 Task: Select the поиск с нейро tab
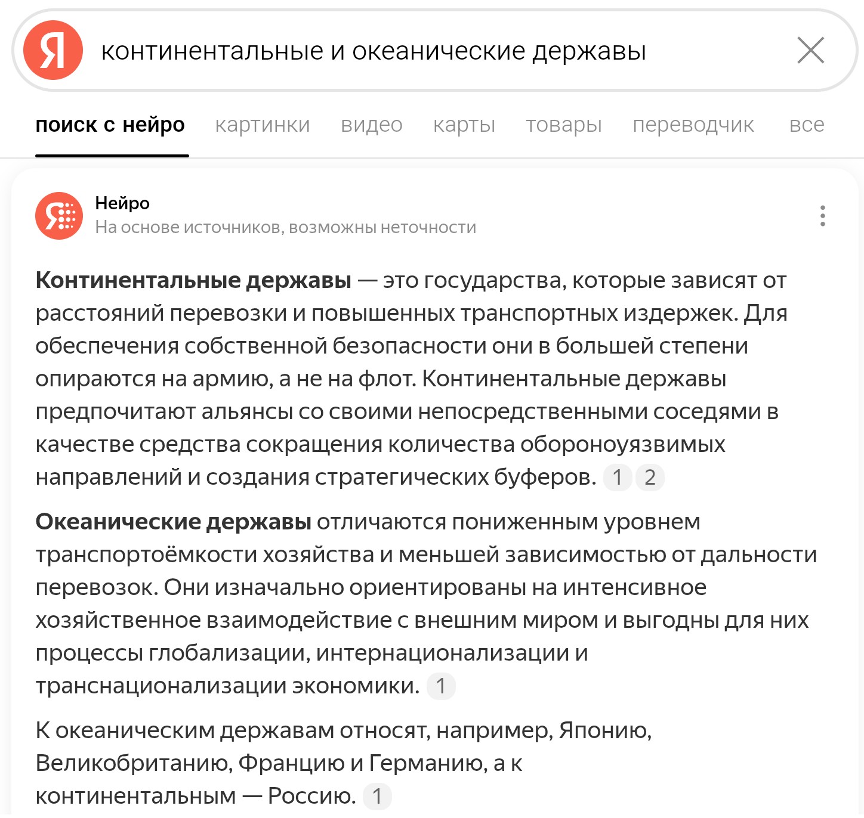(x=110, y=125)
